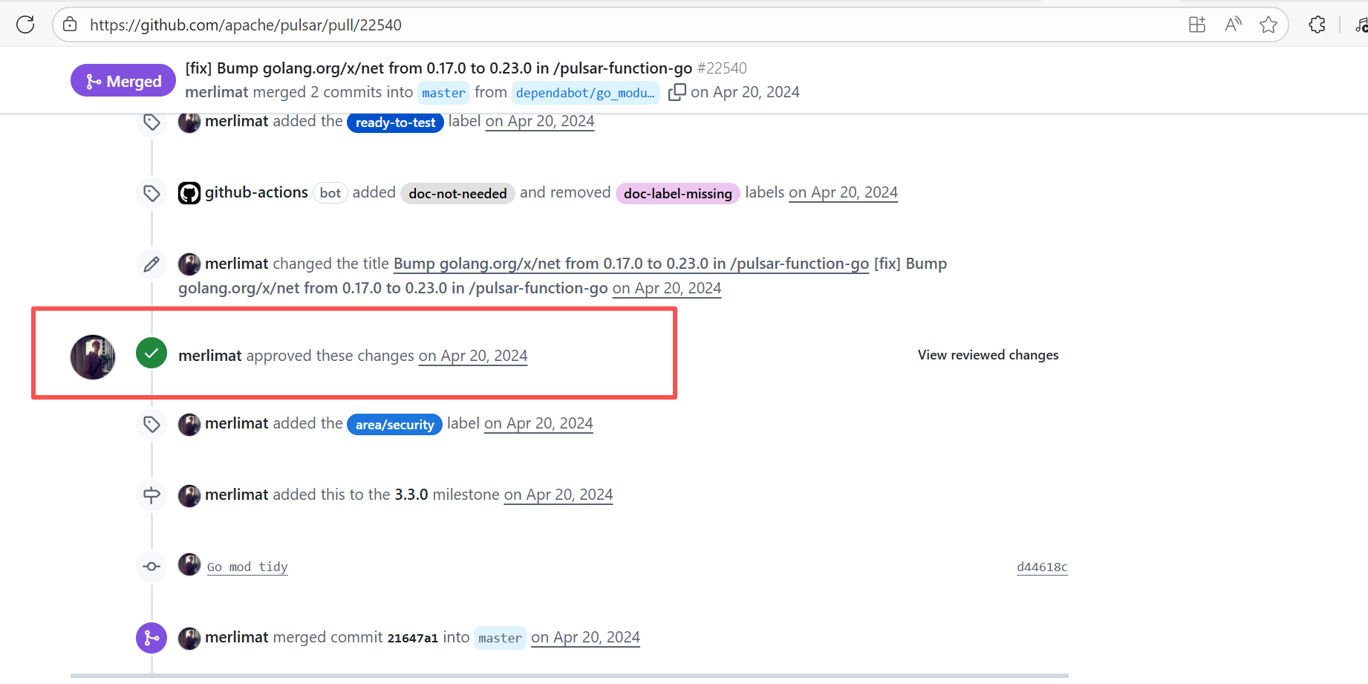Open the browser extensions puzzle icon
Image resolution: width=1368 pixels, height=684 pixels.
(x=1317, y=25)
